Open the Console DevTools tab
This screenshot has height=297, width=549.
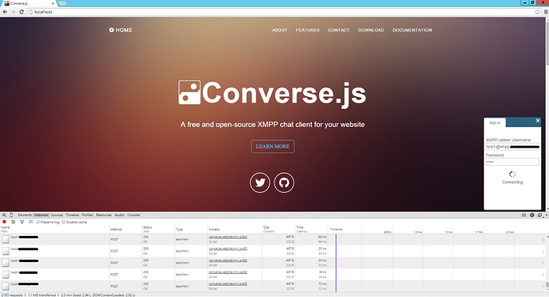(x=134, y=215)
